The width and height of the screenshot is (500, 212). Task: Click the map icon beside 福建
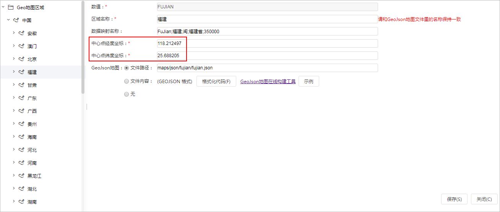(x=21, y=72)
